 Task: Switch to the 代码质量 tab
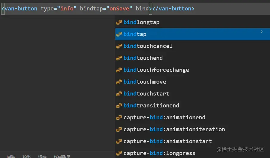click(x=62, y=156)
